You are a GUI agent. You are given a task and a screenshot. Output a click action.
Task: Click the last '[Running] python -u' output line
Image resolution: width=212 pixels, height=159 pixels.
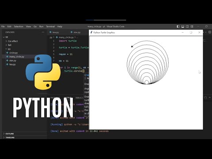pyautogui.click(x=69, y=125)
